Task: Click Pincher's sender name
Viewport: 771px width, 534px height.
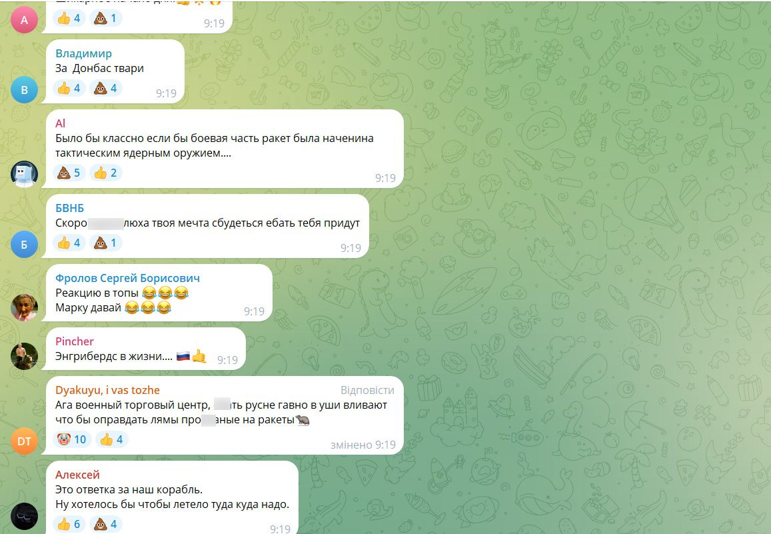Action: pyautogui.click(x=74, y=341)
